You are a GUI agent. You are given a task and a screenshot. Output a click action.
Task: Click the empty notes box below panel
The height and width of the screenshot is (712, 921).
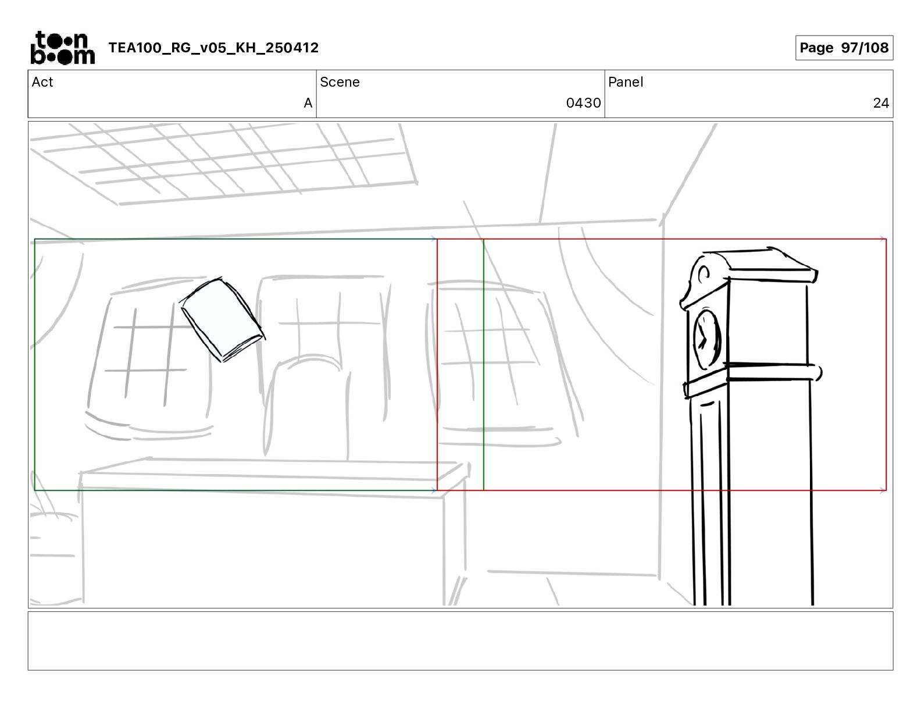click(460, 640)
